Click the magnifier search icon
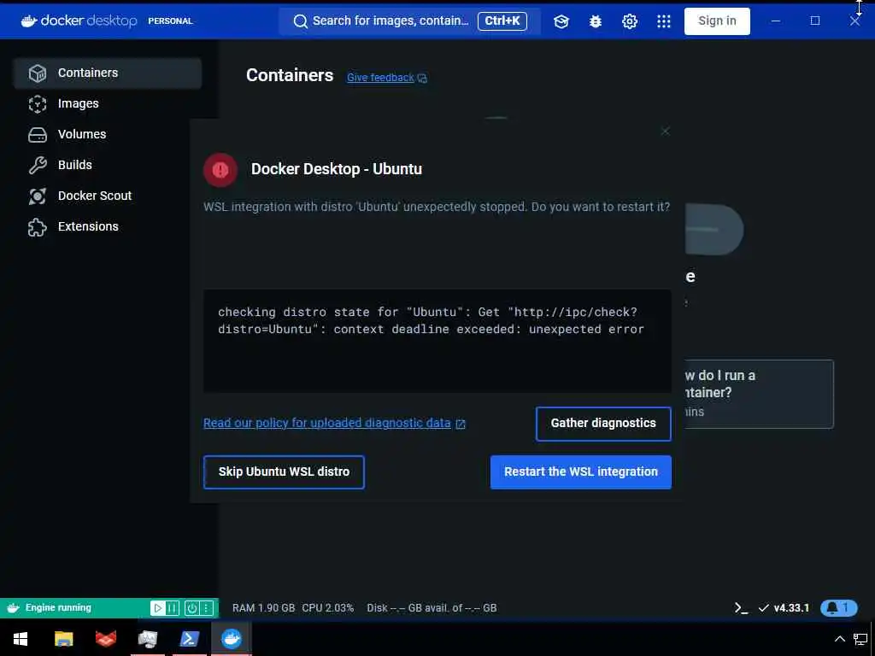875x656 pixels. point(300,21)
